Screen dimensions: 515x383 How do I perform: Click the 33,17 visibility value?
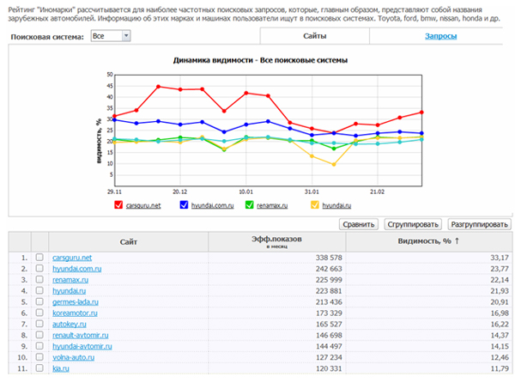tap(500, 258)
